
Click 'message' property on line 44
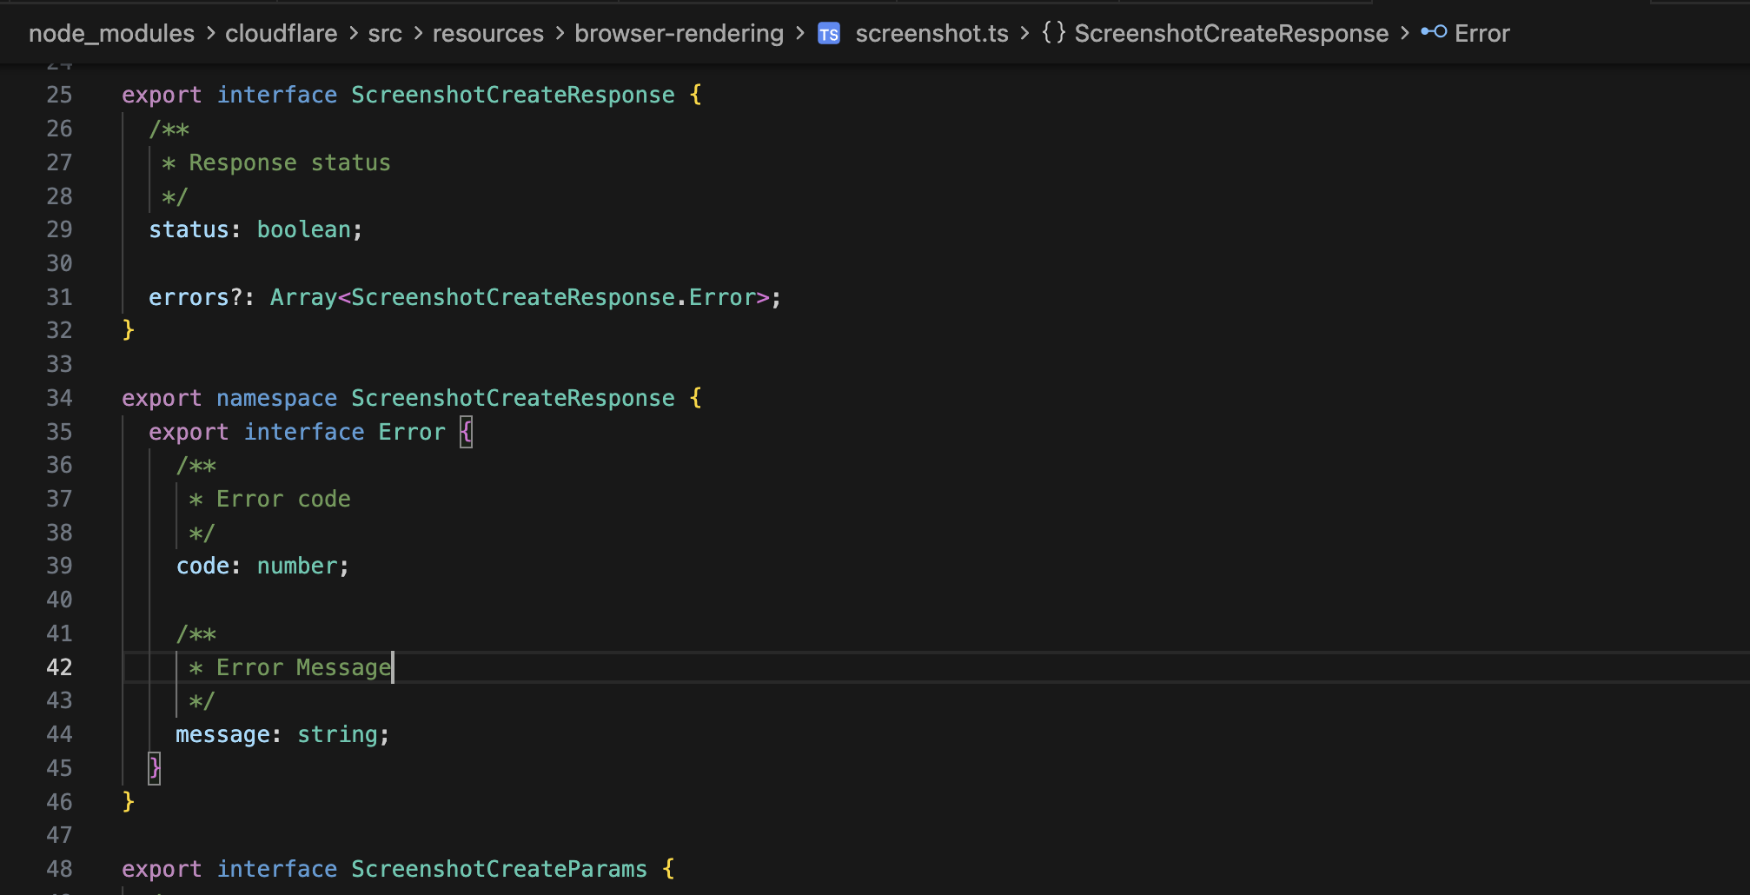(x=222, y=734)
